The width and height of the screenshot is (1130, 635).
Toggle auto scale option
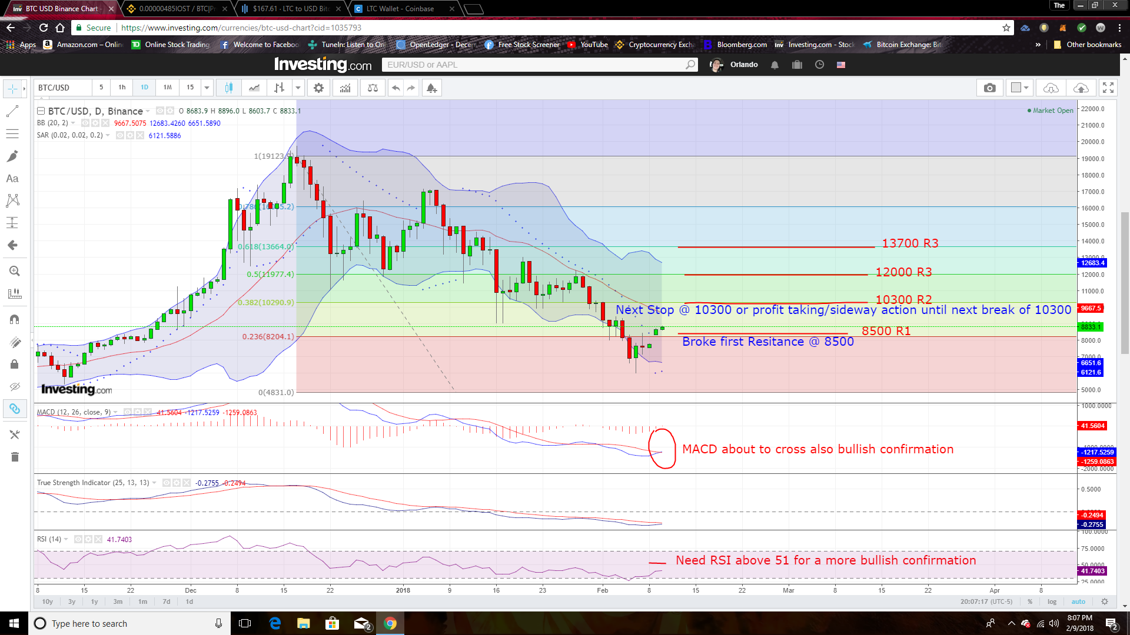coord(1078,601)
